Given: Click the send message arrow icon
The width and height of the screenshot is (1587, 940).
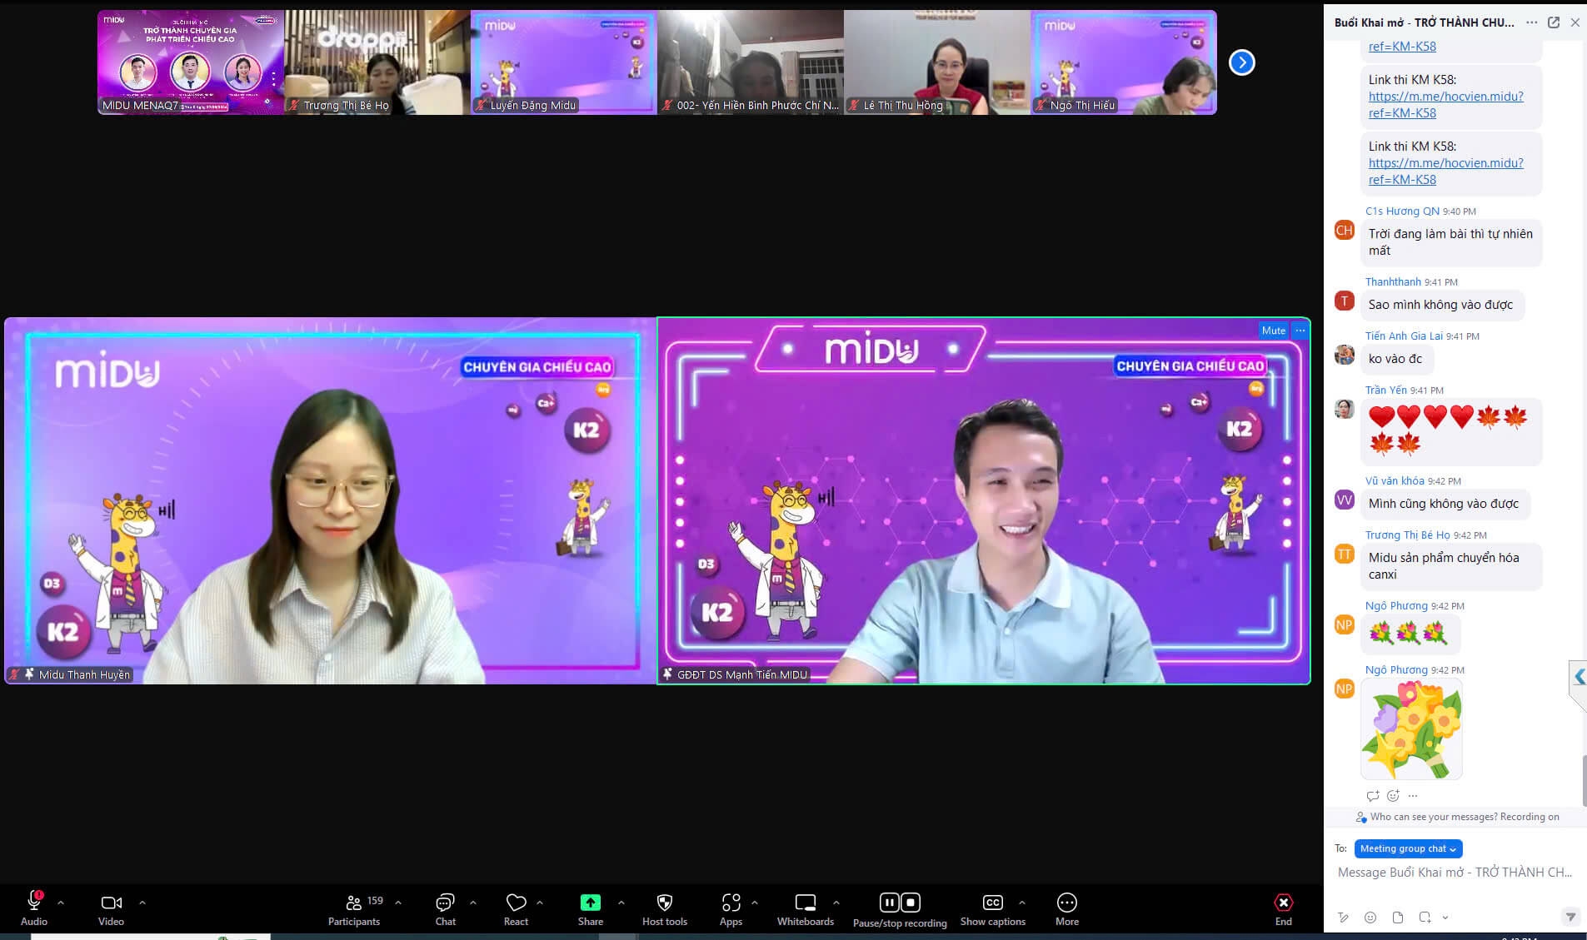Looking at the screenshot, I should [1570, 917].
